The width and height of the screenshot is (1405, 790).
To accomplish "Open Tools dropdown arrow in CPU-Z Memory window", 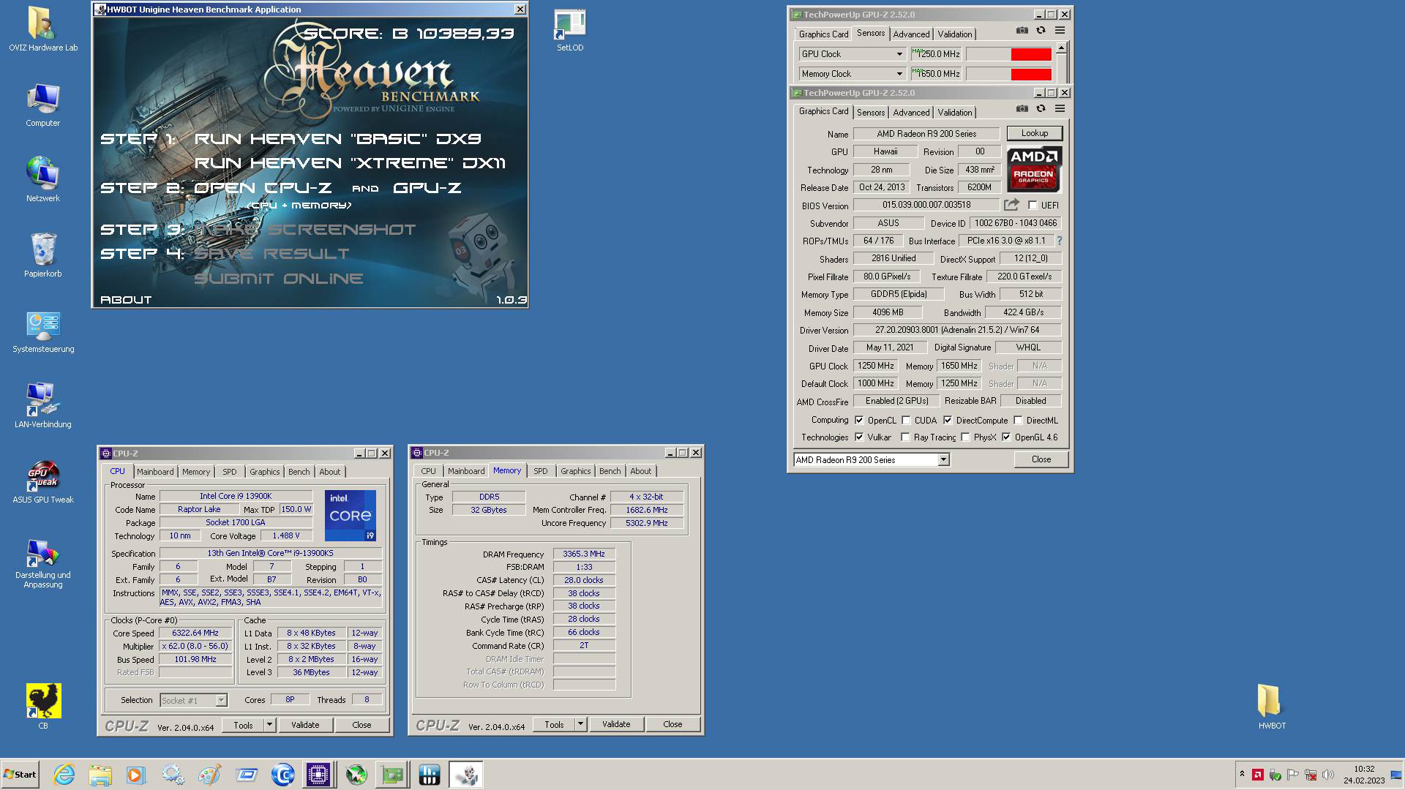I will point(580,724).
